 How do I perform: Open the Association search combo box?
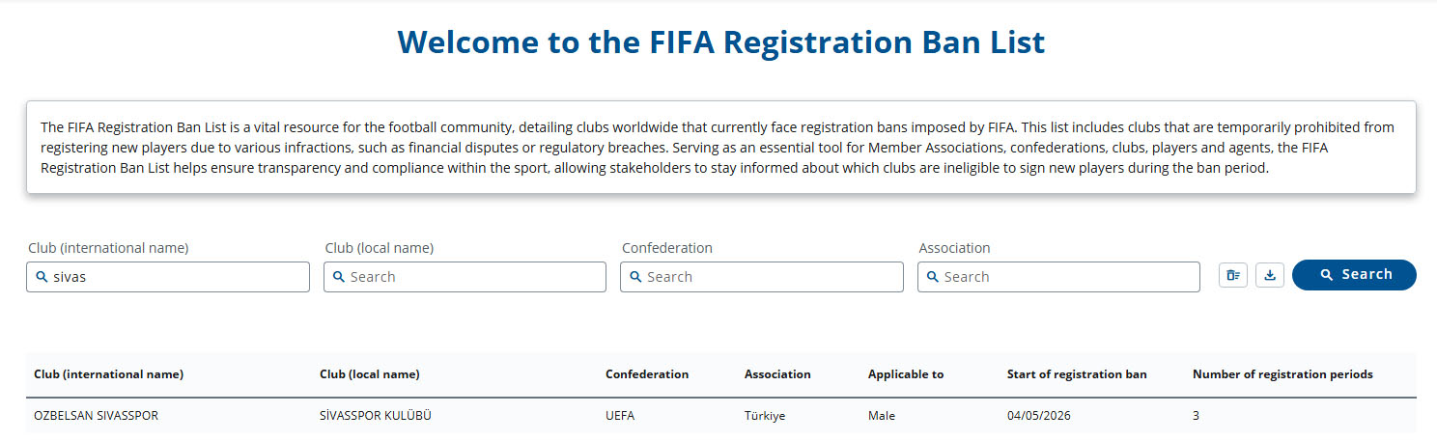1058,277
